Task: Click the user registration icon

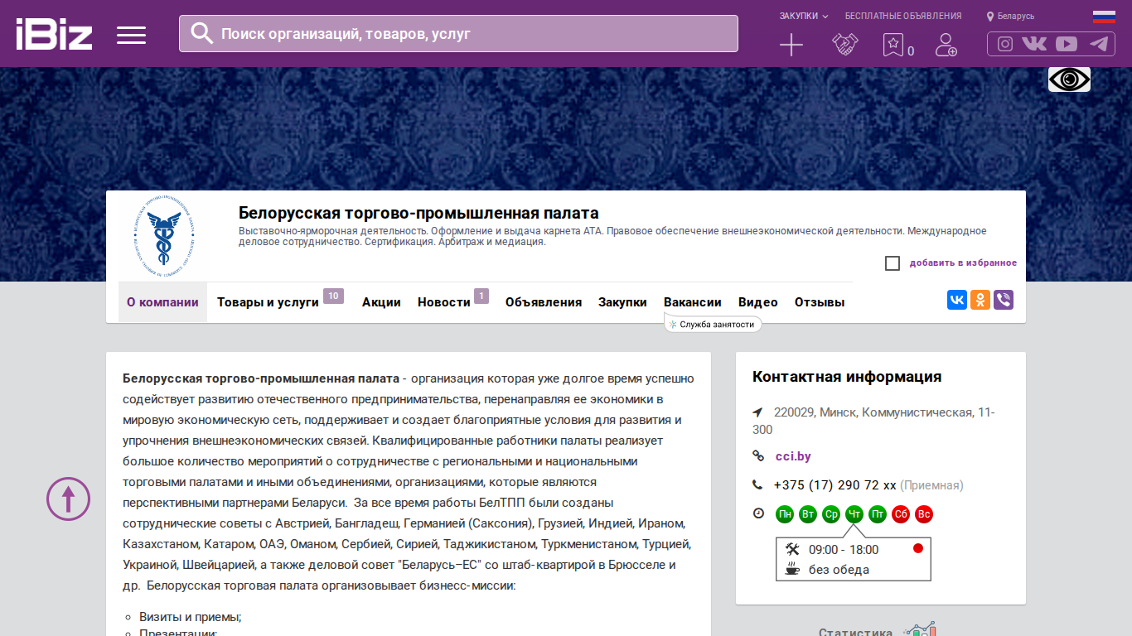Action: click(946, 45)
